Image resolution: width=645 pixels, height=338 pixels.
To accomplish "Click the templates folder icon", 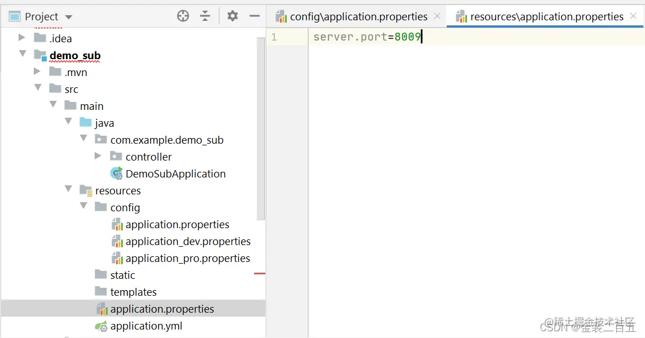I will (x=101, y=292).
